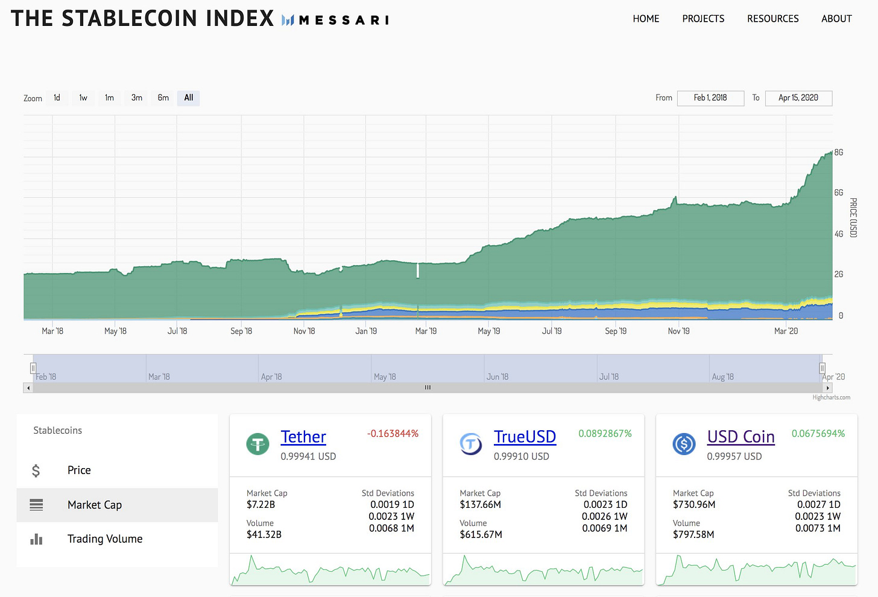Click the Stablecoins sidebar heading
878x597 pixels.
point(58,431)
